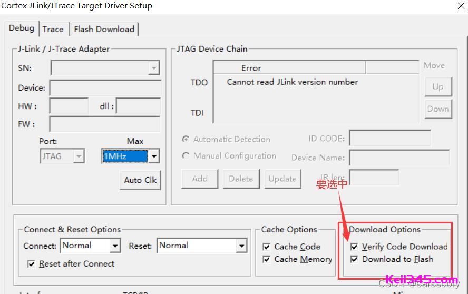Screen dimensions: 468x294
Task: Expand the Max clock 1MHz dropdown
Action: click(x=154, y=156)
